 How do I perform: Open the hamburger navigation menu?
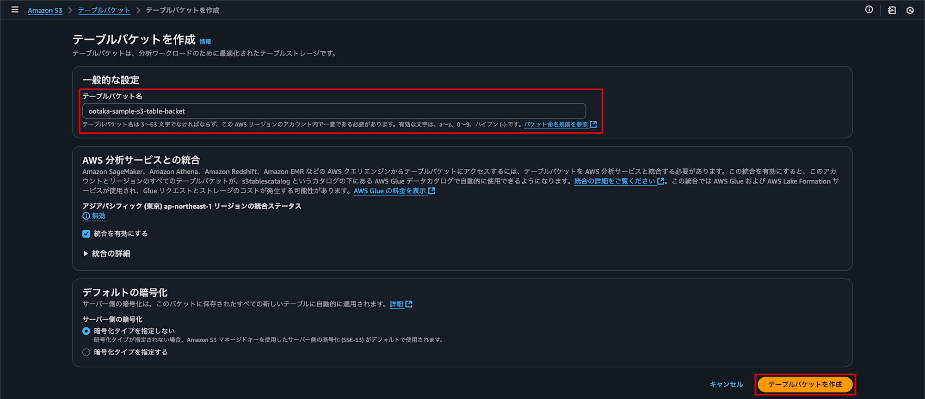point(15,10)
